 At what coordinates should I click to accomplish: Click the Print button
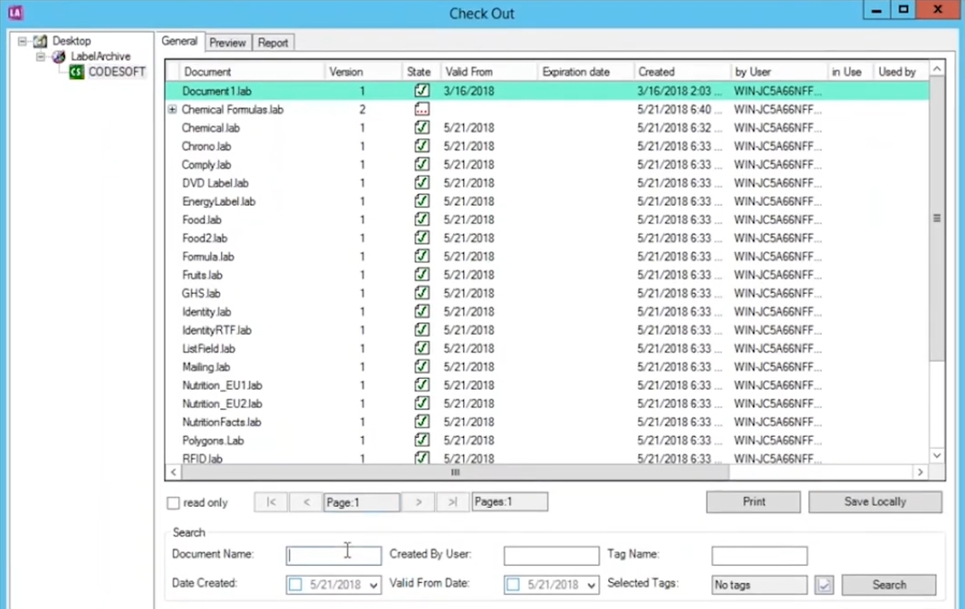753,502
